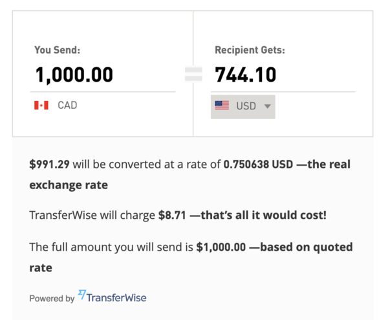
Task: Click the TransferWise logo flag icon
Action: 82,295
